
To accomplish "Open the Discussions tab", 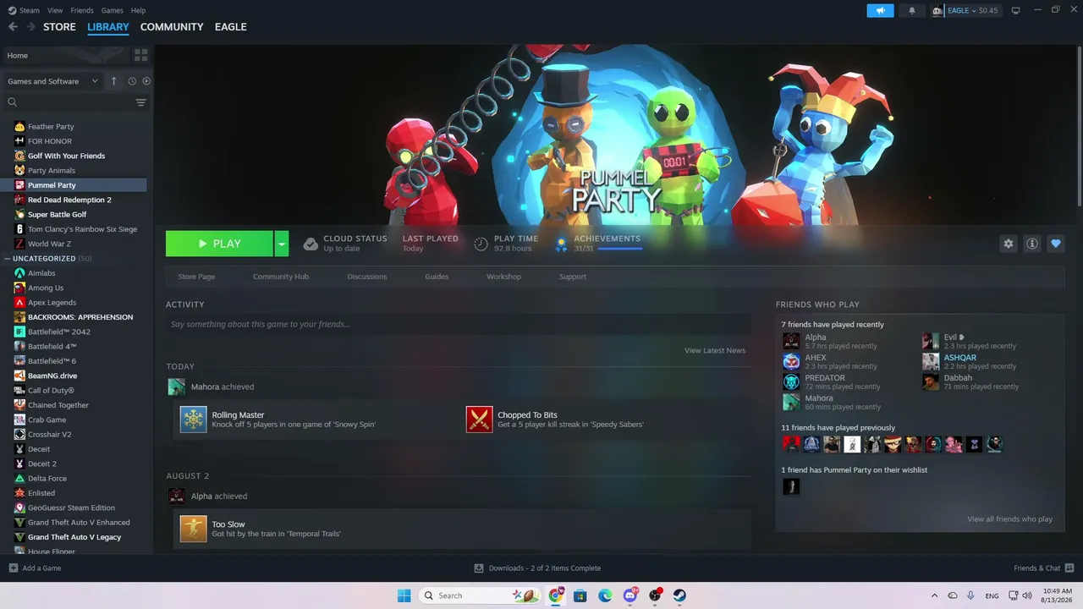I will 367,277.
